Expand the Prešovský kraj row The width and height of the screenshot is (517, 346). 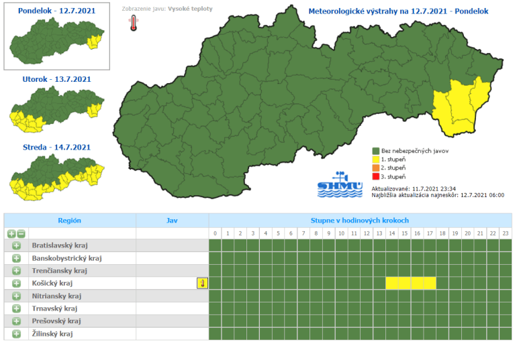click(17, 321)
